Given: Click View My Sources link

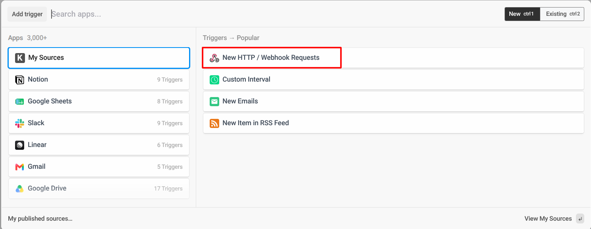Looking at the screenshot, I should tap(548, 219).
